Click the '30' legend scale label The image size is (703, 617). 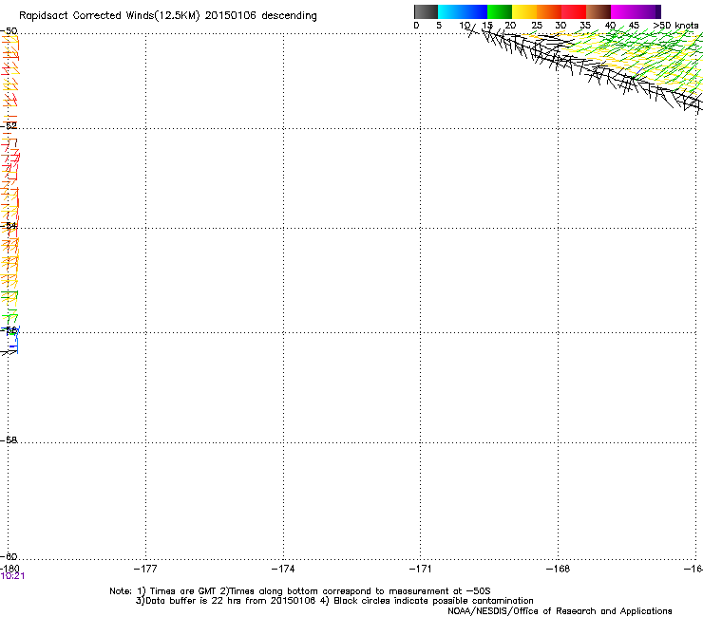tap(560, 26)
